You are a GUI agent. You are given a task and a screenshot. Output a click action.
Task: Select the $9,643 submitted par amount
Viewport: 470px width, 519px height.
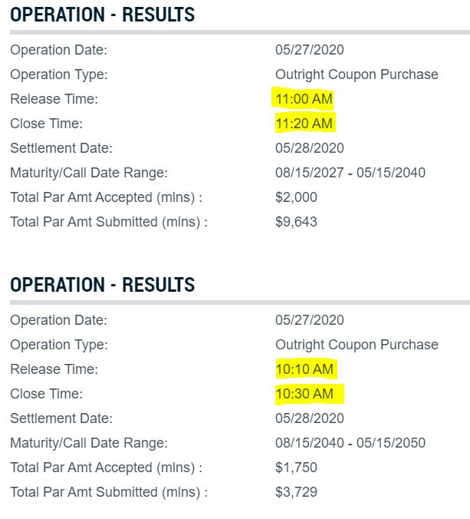[296, 222]
